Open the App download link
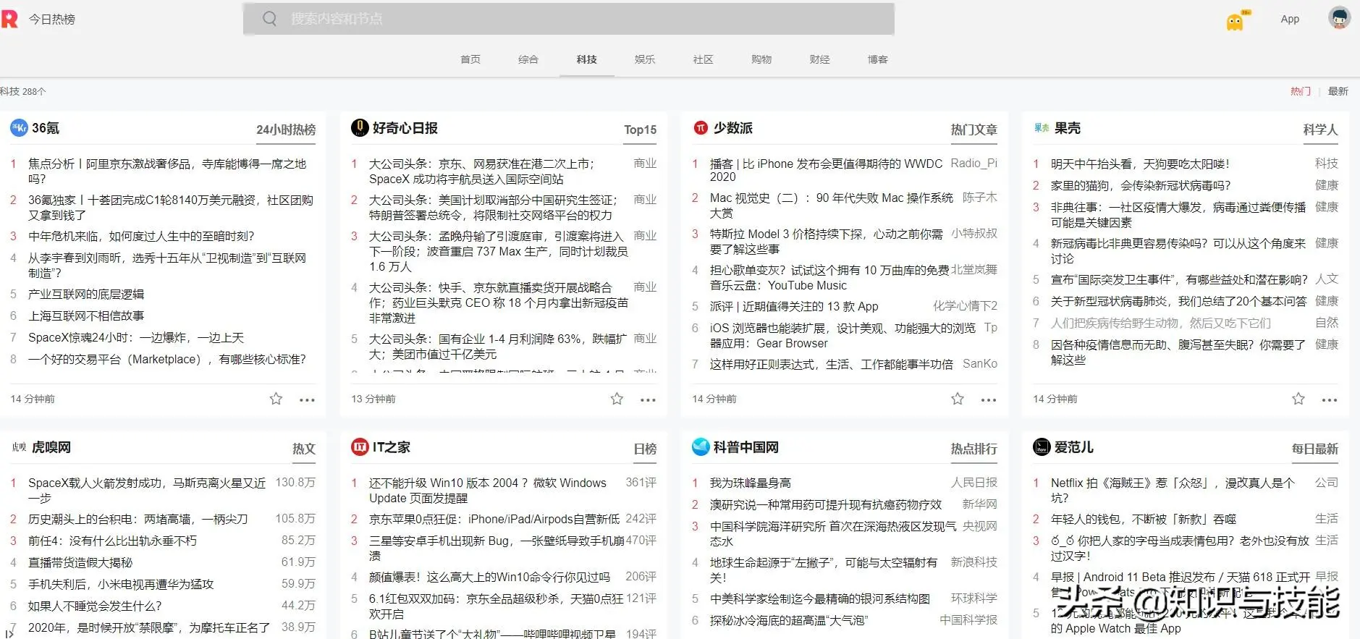Image resolution: width=1360 pixels, height=639 pixels. point(1290,20)
